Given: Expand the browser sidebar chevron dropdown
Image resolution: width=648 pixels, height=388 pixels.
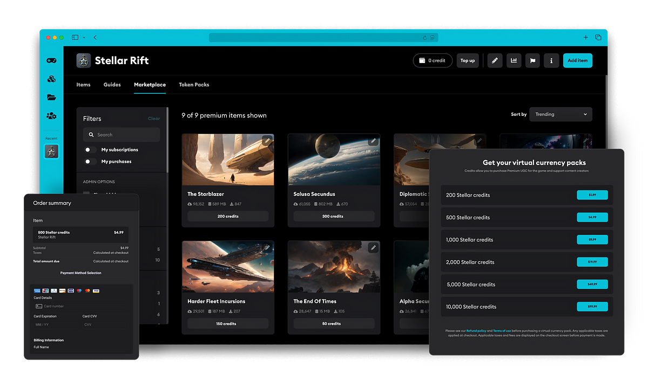Looking at the screenshot, I should (83, 37).
